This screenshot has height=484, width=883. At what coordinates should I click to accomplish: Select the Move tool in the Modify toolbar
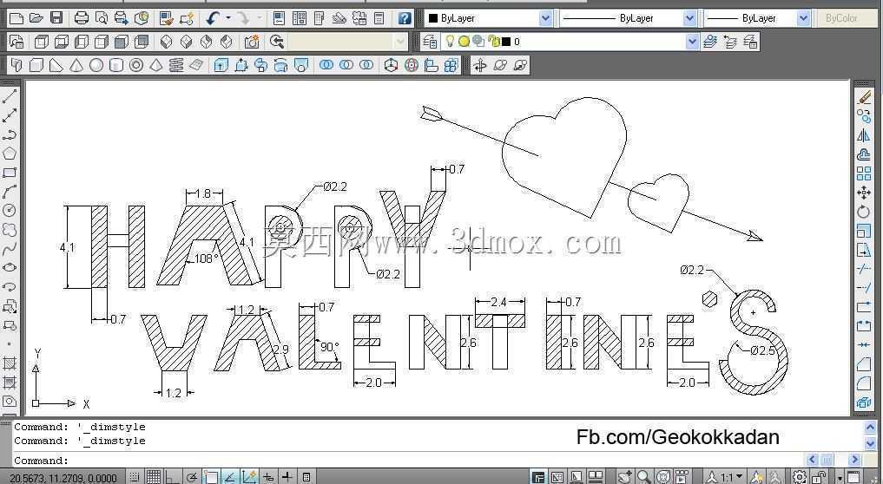pyautogui.click(x=864, y=193)
